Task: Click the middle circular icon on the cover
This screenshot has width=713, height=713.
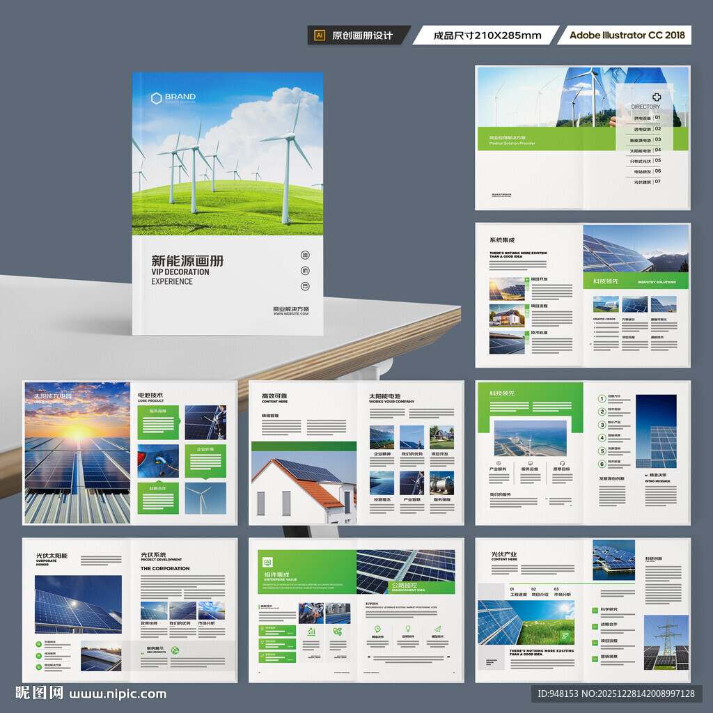Action: pos(305,271)
